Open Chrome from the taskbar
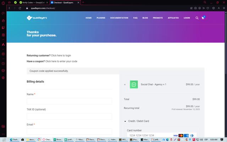Screen dimensions: 227x142 39,140
